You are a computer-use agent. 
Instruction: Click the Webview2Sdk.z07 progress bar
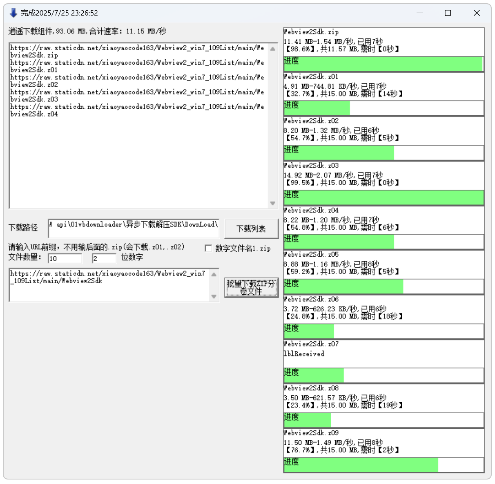click(x=384, y=376)
